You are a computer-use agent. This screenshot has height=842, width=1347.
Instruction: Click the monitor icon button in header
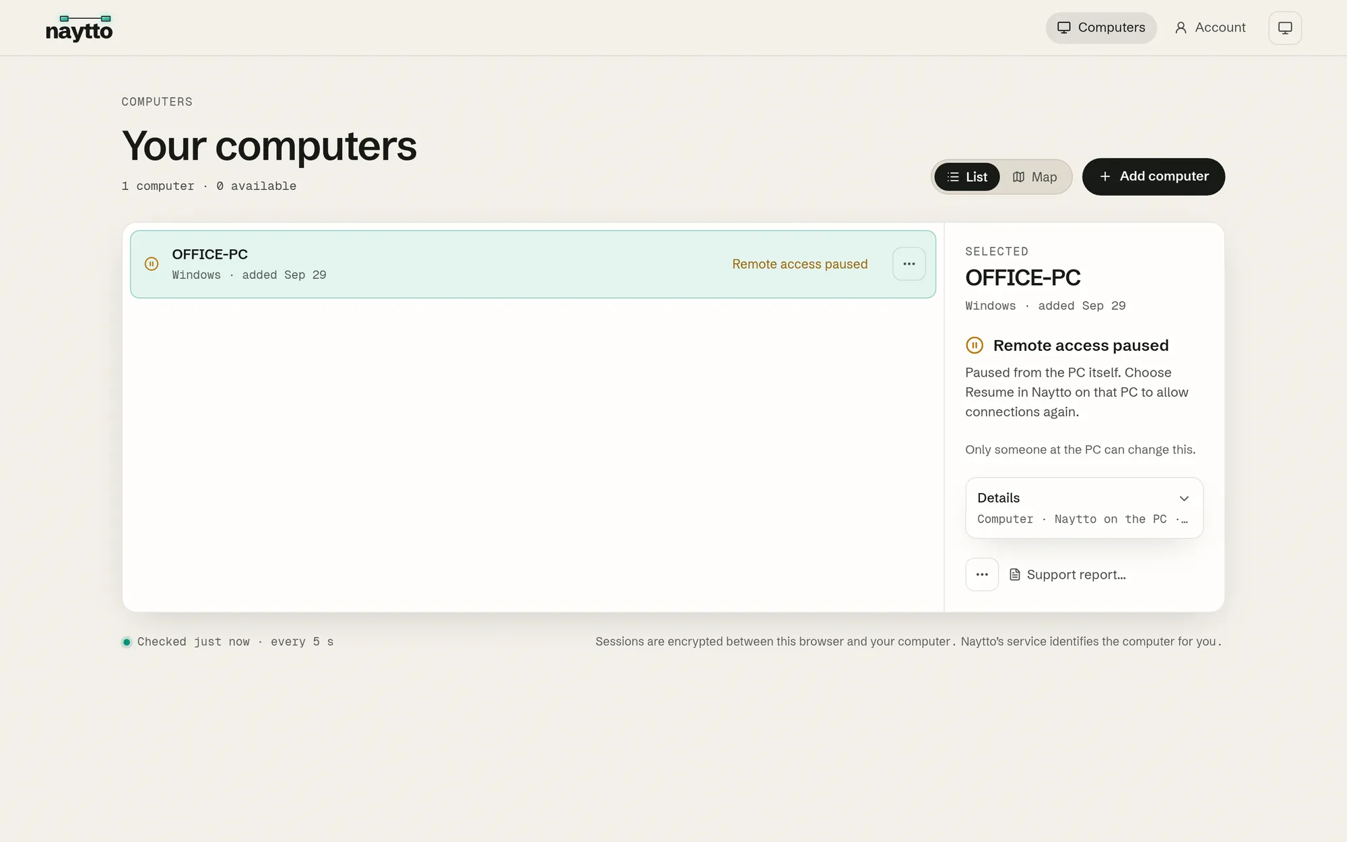tap(1285, 28)
